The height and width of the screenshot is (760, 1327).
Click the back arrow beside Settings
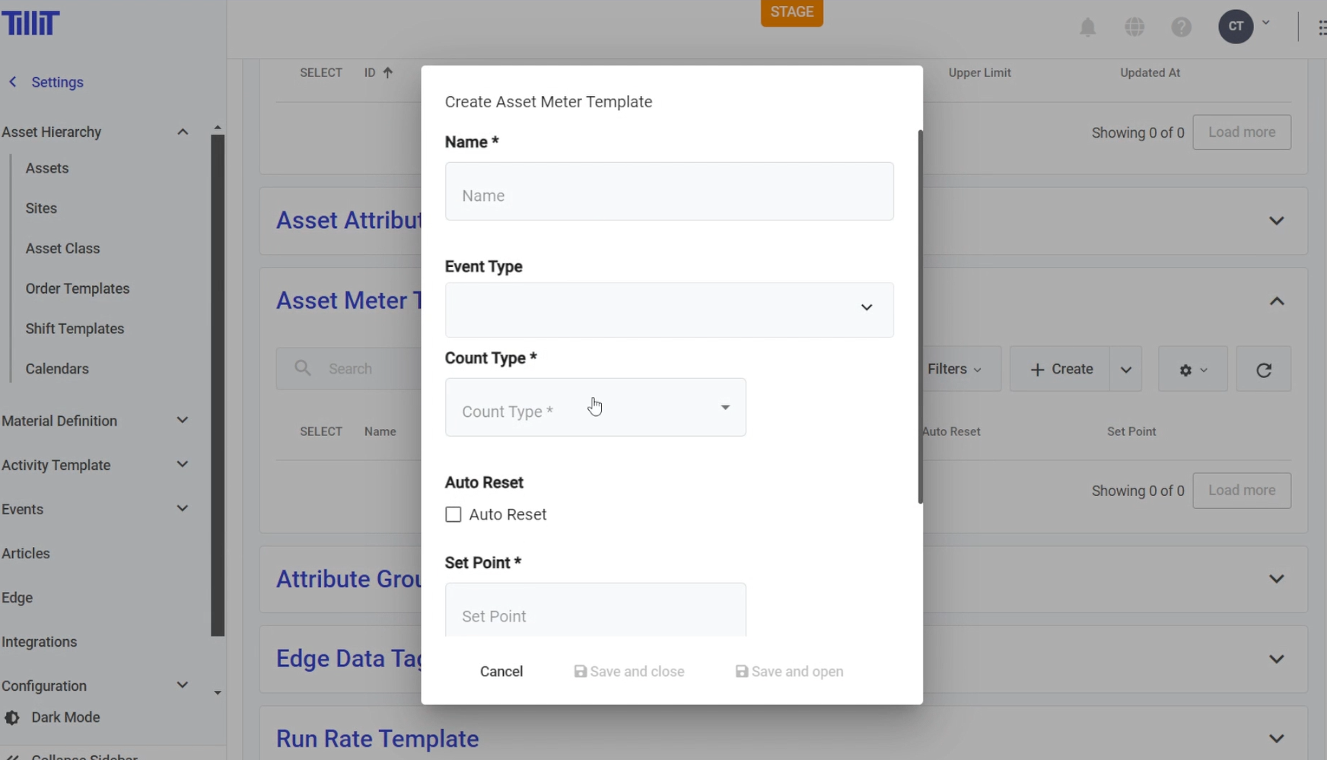pos(13,82)
